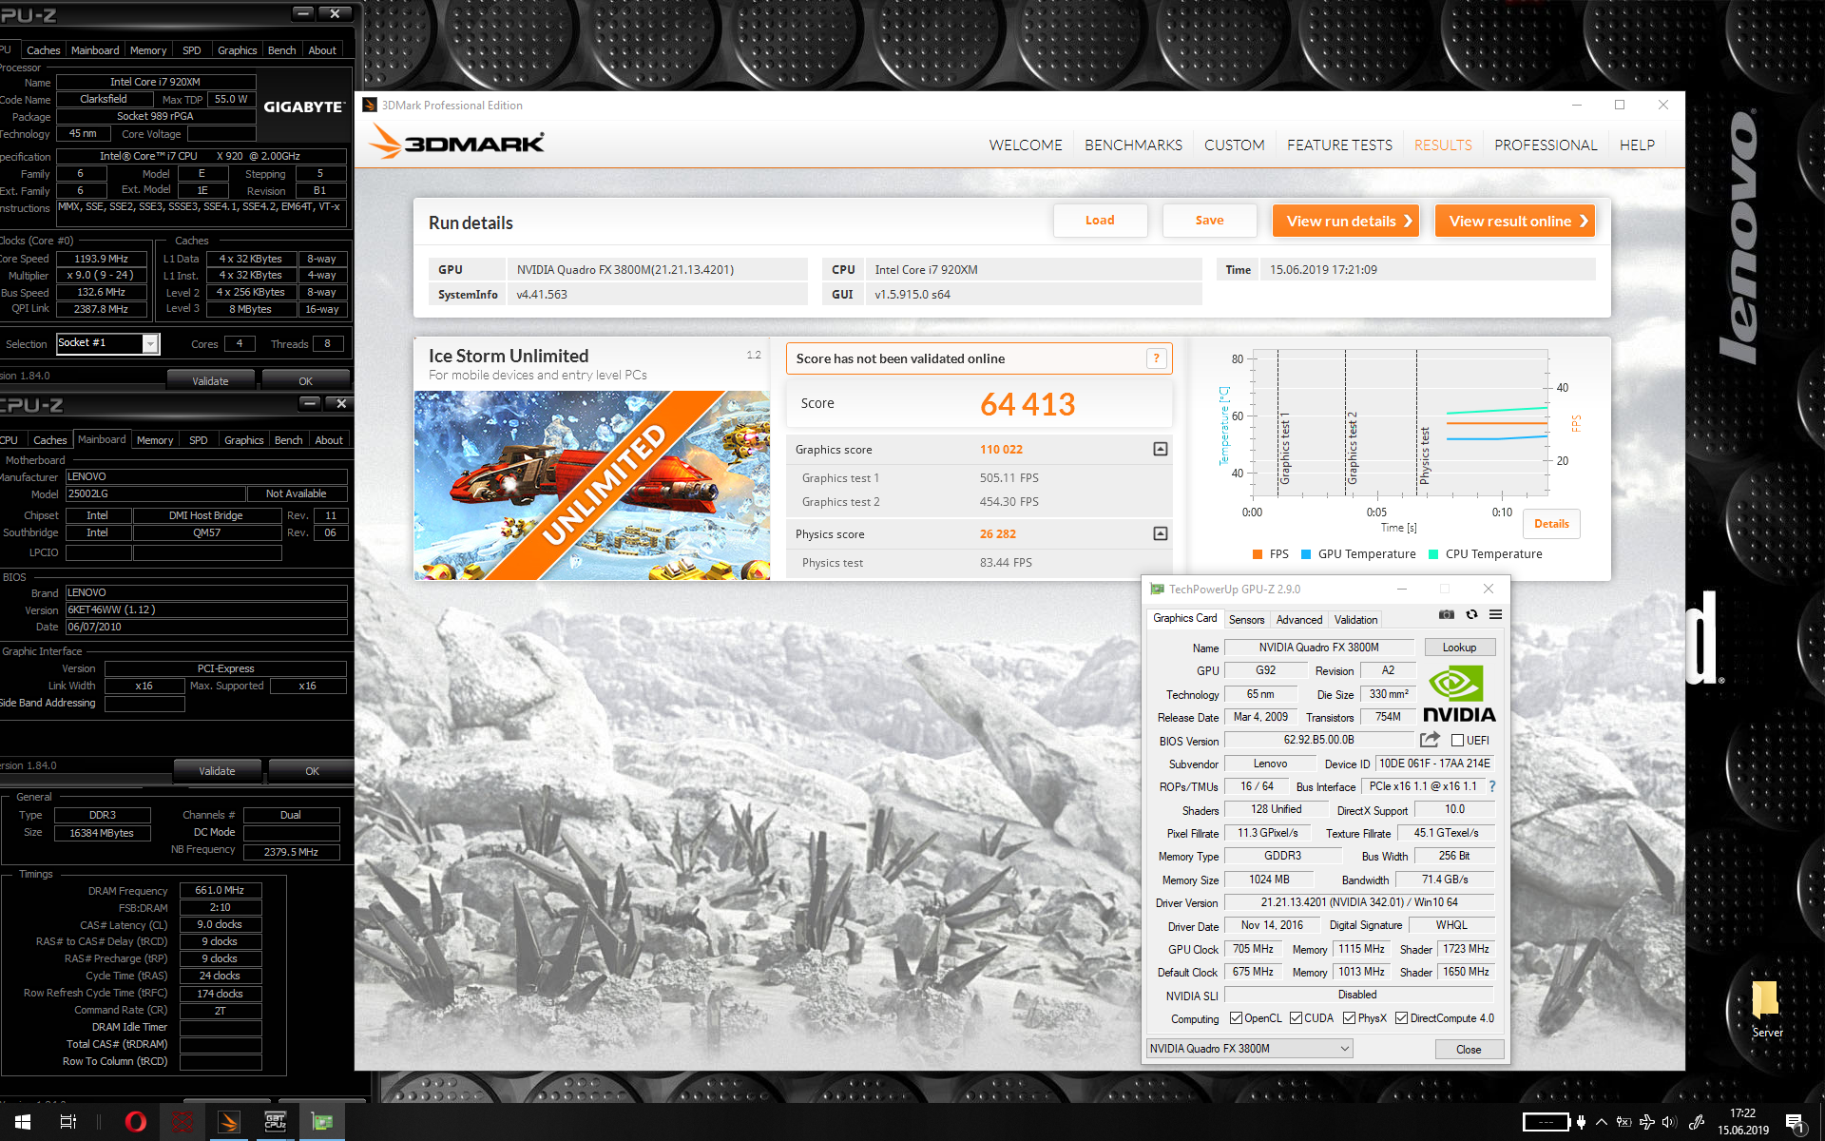Click View run details
The height and width of the screenshot is (1141, 1825).
[x=1346, y=221]
